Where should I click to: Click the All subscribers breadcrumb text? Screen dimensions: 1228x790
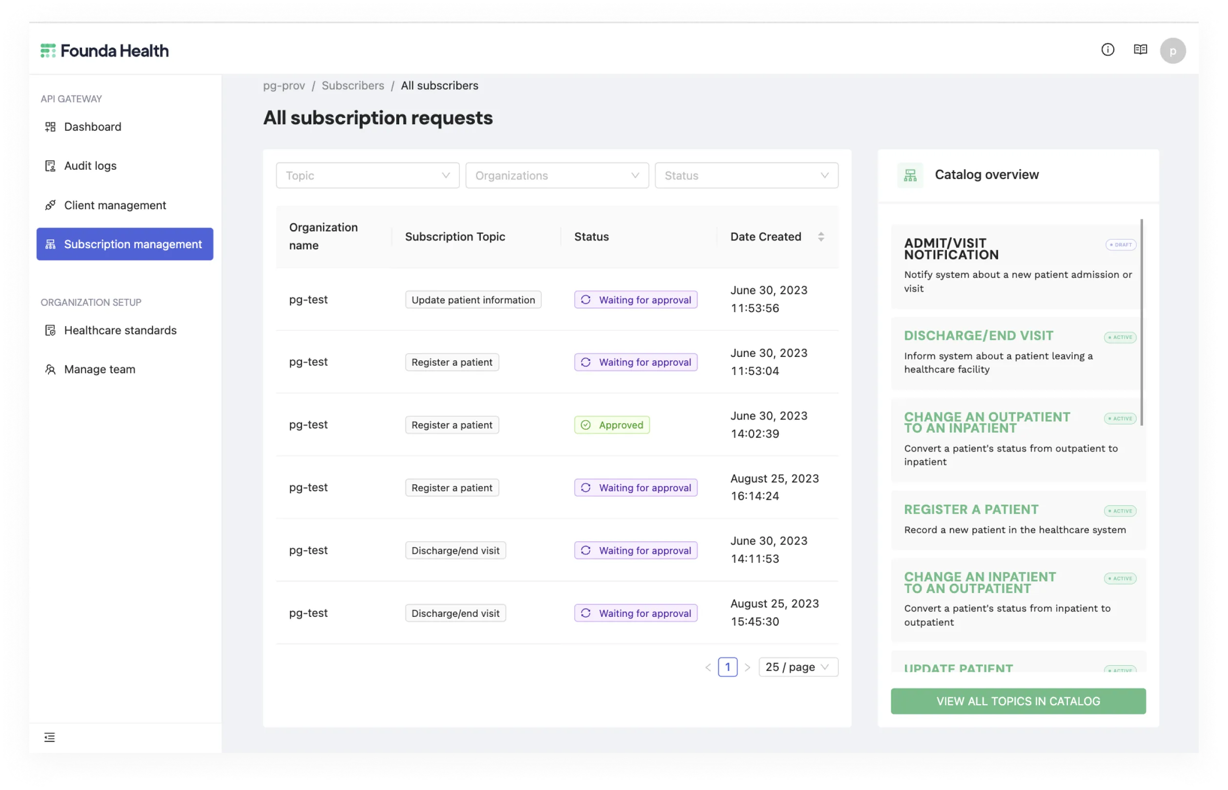[x=439, y=86]
